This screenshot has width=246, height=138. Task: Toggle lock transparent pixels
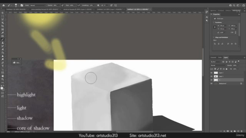[x=215, y=69]
